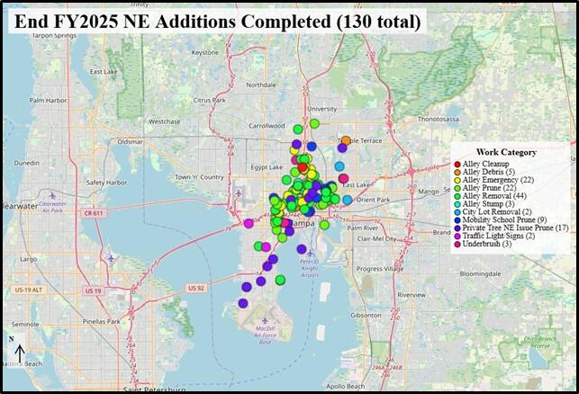
Task: Click the red Alley Cleanup map marker
Action: point(303,168)
